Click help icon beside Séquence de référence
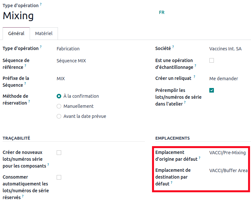Viewport: 251px width, 202px height. click(25, 66)
